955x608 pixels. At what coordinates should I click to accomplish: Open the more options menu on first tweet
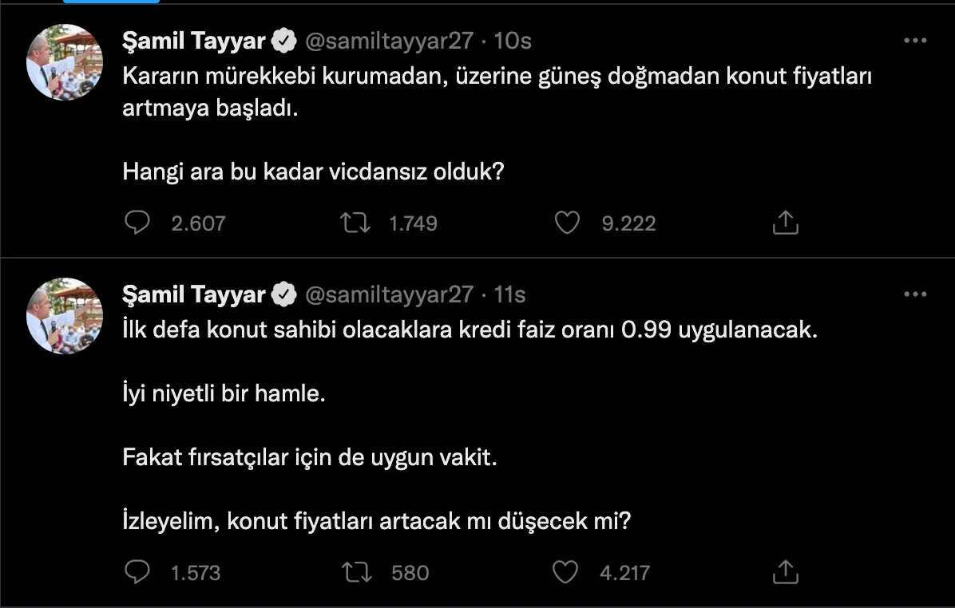coord(915,41)
